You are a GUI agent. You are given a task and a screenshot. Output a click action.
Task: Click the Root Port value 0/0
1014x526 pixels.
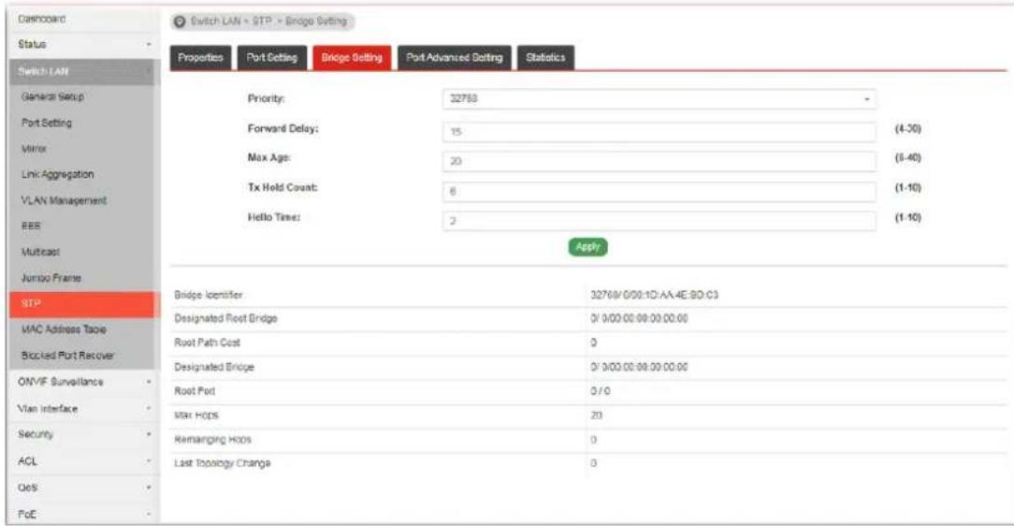601,391
